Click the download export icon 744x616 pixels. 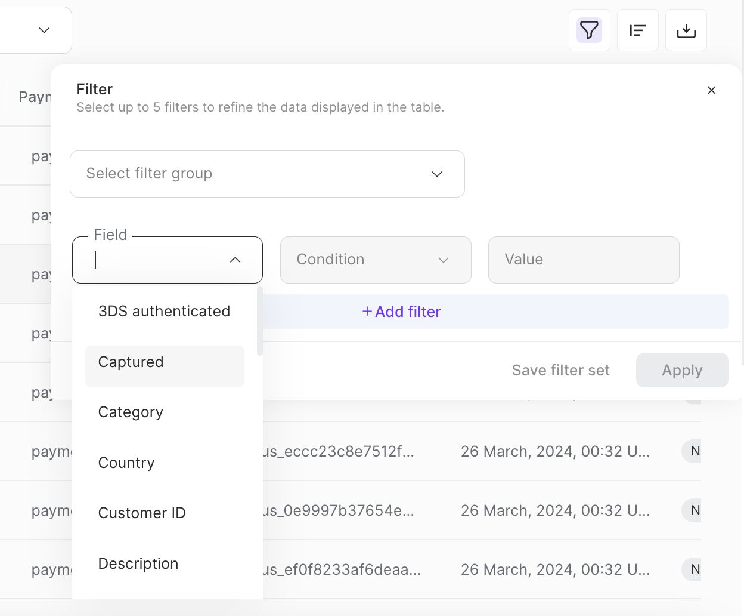tap(686, 30)
